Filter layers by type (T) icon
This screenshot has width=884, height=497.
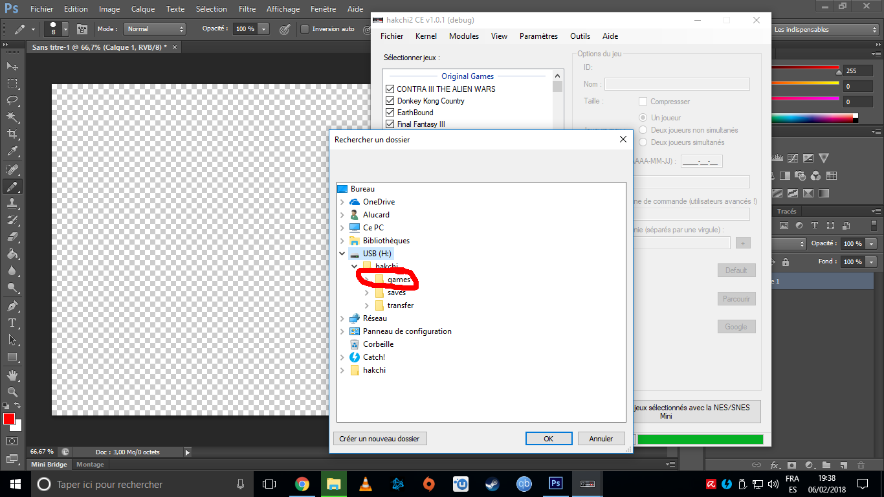[x=814, y=225]
